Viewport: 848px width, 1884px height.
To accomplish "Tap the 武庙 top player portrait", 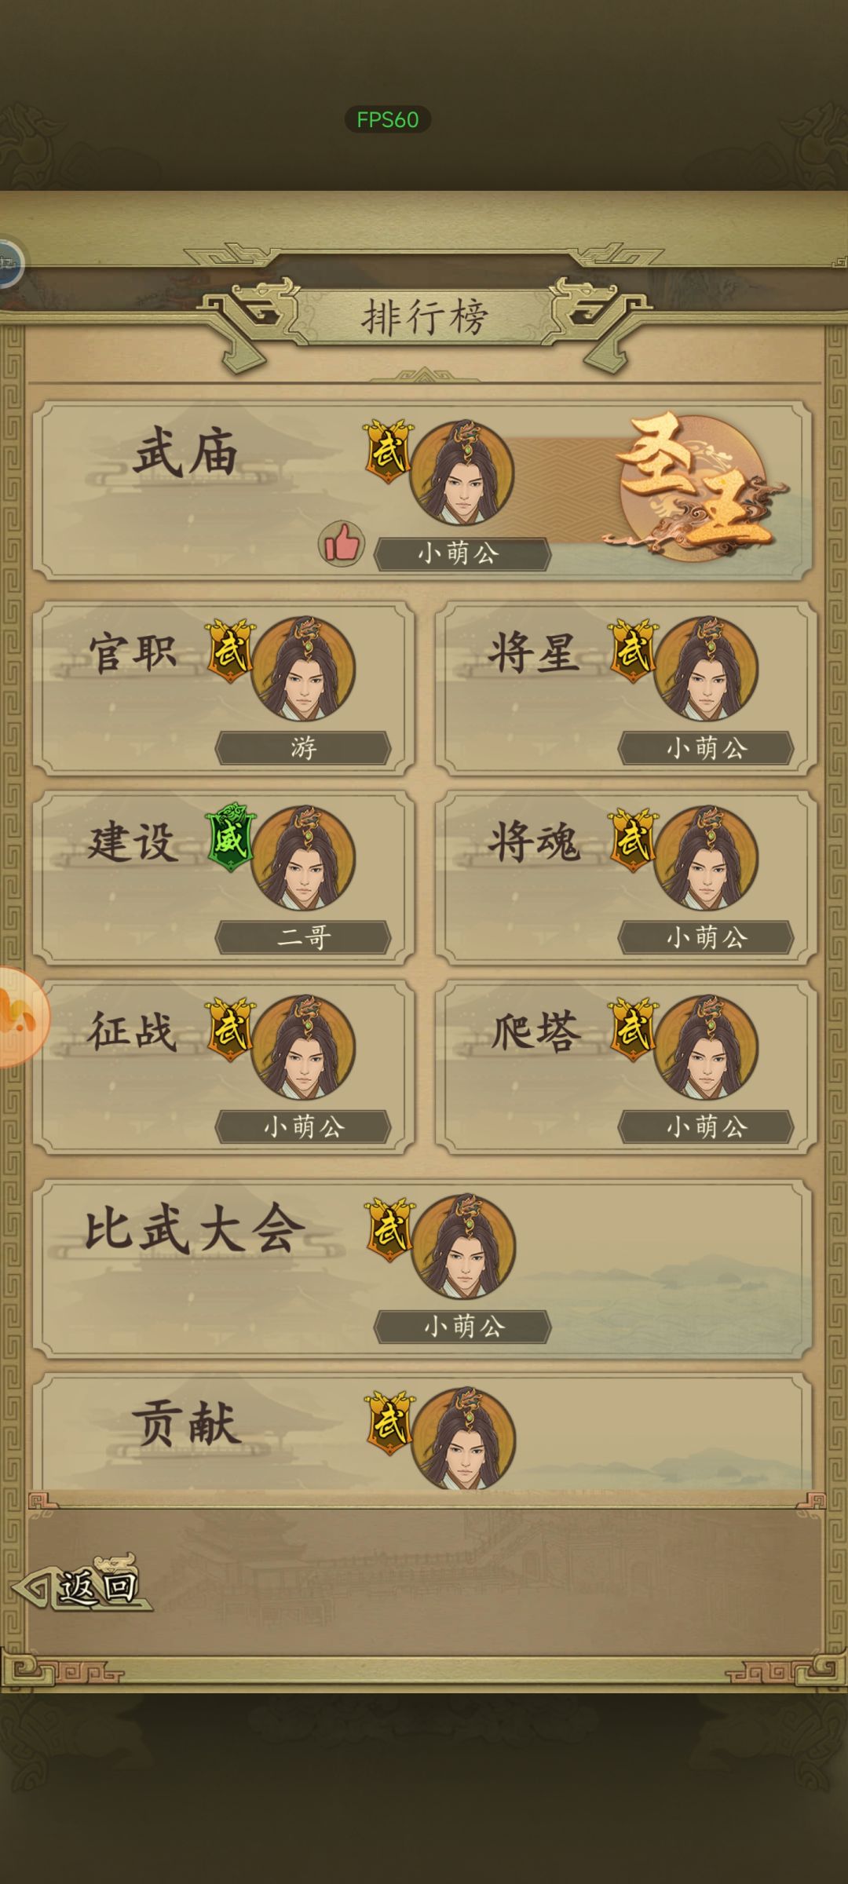I will pyautogui.click(x=462, y=473).
